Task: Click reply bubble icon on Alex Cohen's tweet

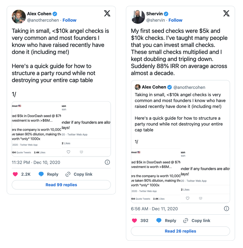Action: pyautogui.click(x=41, y=174)
